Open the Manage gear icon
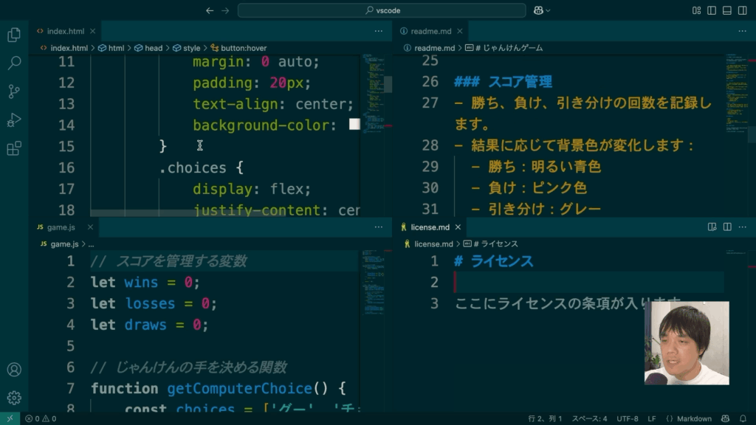This screenshot has height=425, width=756. coord(13,398)
